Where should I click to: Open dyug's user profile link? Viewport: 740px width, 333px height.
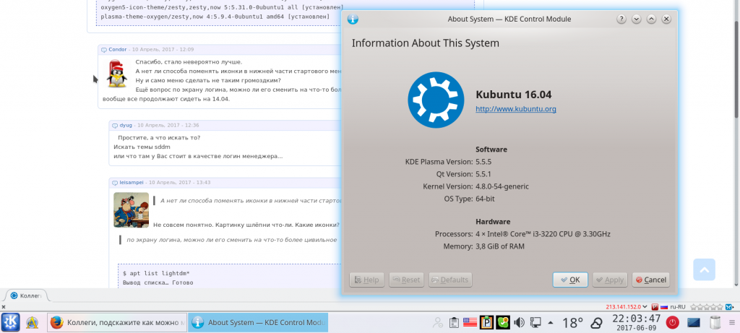(126, 126)
